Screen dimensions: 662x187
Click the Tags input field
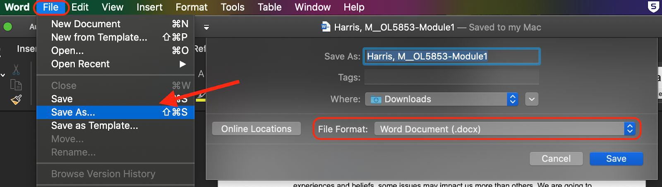pyautogui.click(x=451, y=77)
